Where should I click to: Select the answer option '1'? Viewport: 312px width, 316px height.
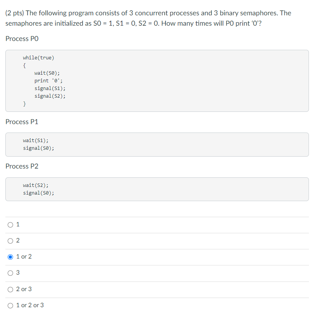pos(10,225)
